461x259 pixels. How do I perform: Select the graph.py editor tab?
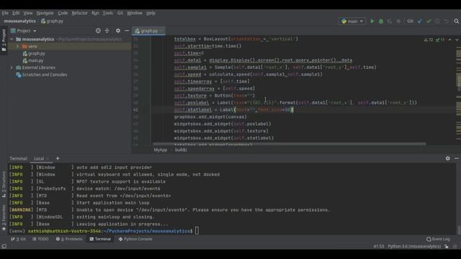click(x=148, y=31)
